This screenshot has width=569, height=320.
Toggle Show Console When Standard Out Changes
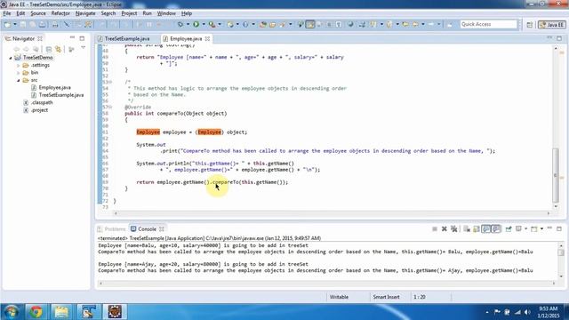pyautogui.click(x=486, y=229)
